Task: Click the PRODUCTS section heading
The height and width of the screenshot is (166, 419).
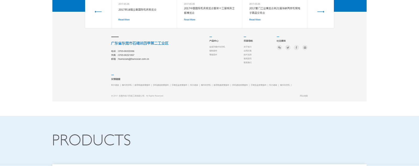Action: [91, 140]
